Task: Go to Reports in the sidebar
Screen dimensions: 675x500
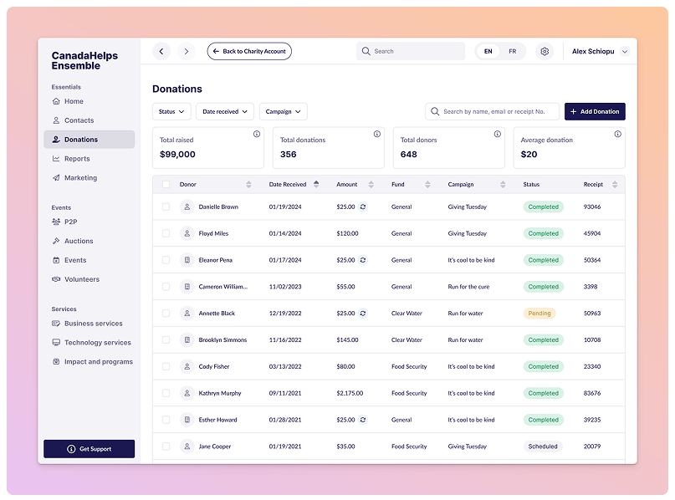Action: click(77, 159)
